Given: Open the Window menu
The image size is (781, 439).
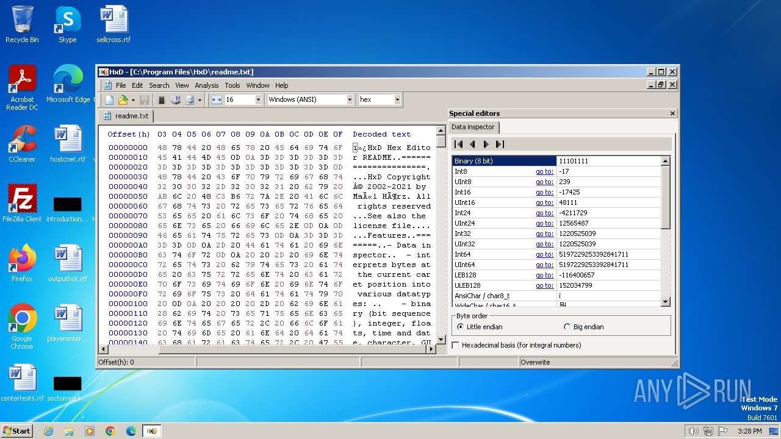Looking at the screenshot, I should coord(257,85).
